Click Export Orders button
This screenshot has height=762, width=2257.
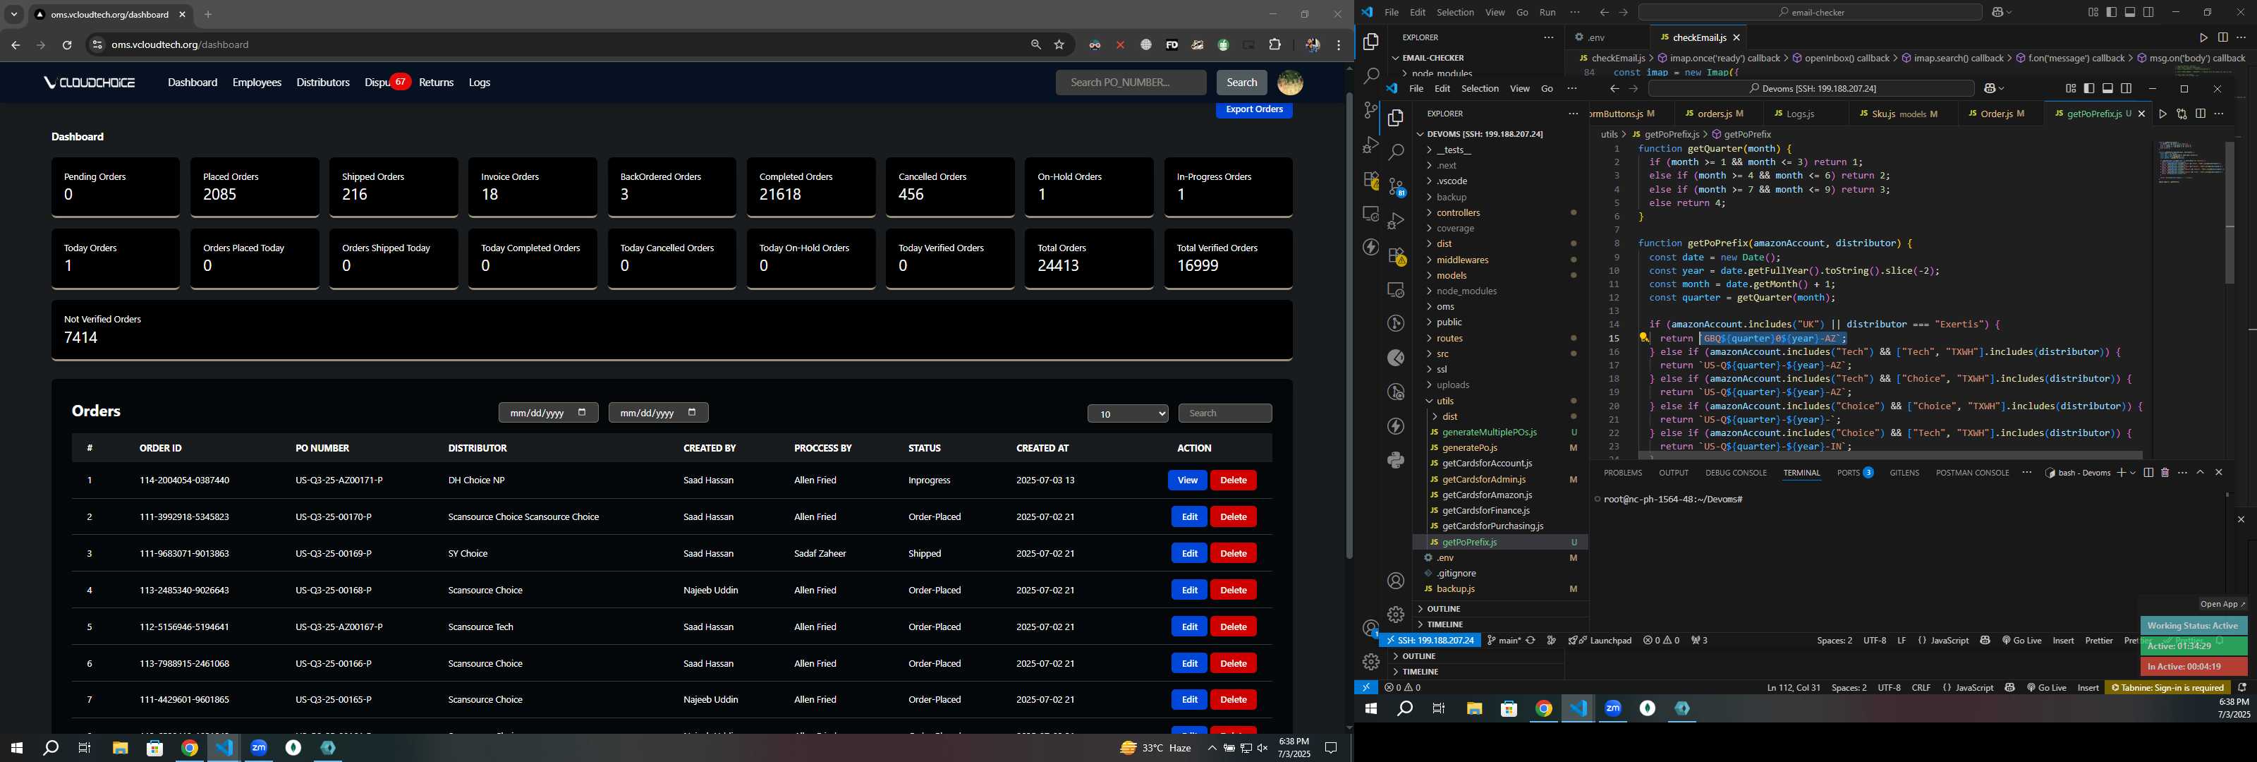tap(1254, 109)
